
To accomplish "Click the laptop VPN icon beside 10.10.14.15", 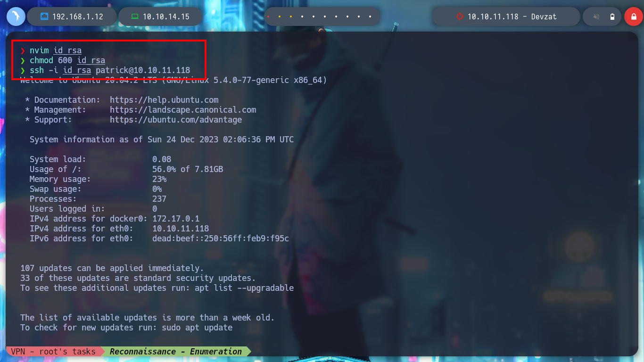I will point(135,16).
